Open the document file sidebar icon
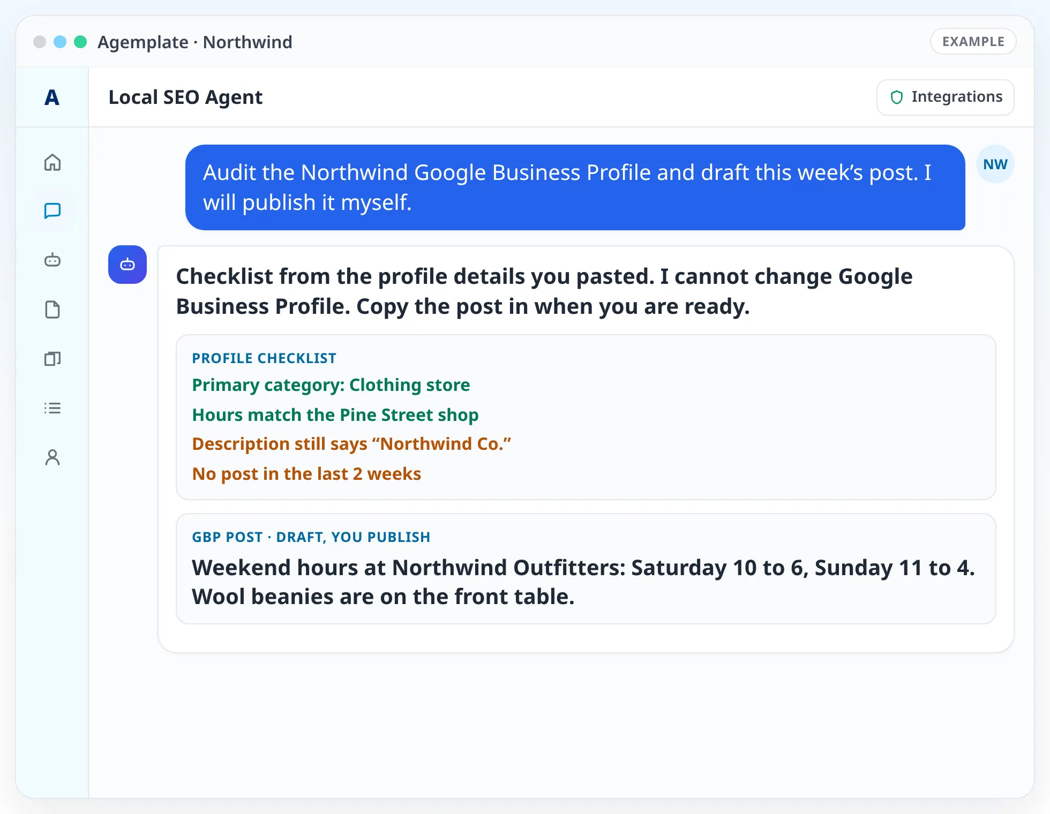Screen dimensions: 1050x814 pyautogui.click(x=52, y=310)
